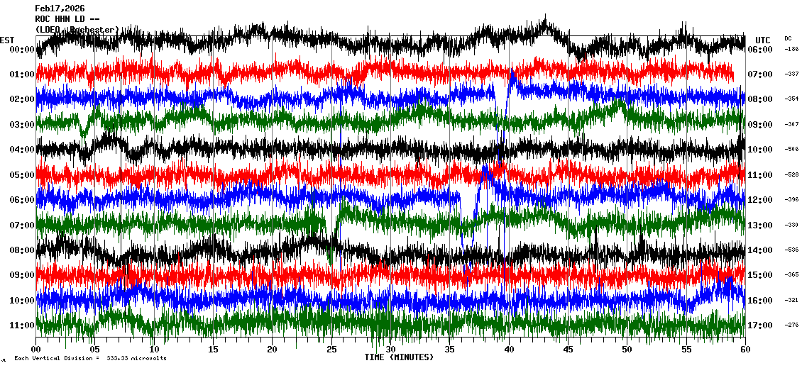Click the vertical division 333.33 microvolts note
Screen dimensions: 802x368
[90, 358]
